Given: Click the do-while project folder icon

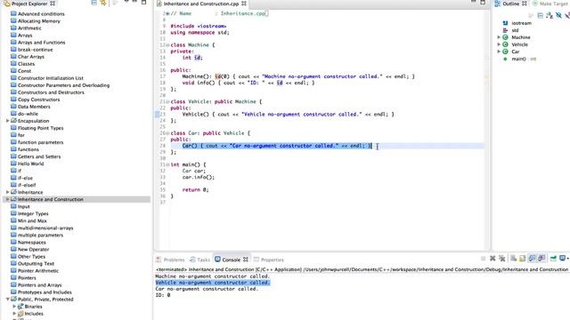Looking at the screenshot, I should pyautogui.click(x=13, y=113).
